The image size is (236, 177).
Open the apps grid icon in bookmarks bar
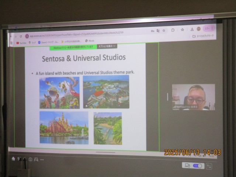[11, 43]
